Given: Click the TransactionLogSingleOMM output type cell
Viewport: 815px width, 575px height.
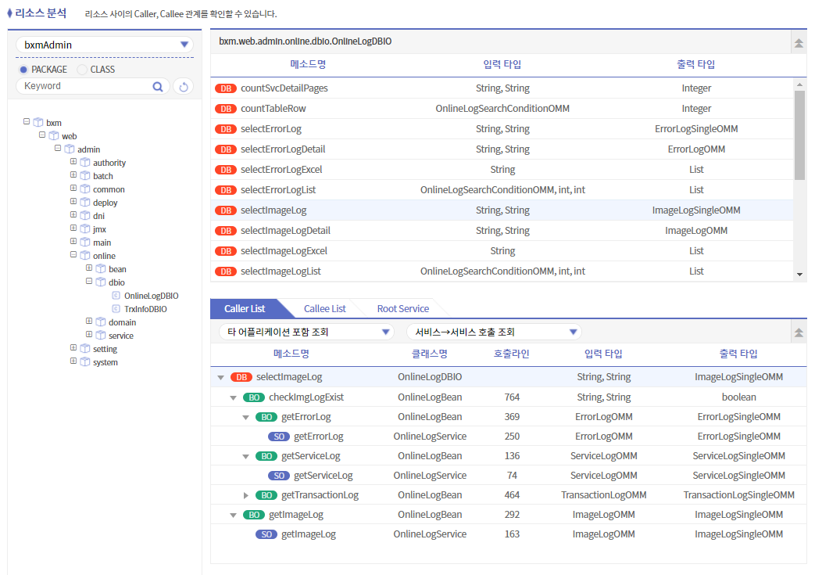Looking at the screenshot, I should tap(738, 495).
